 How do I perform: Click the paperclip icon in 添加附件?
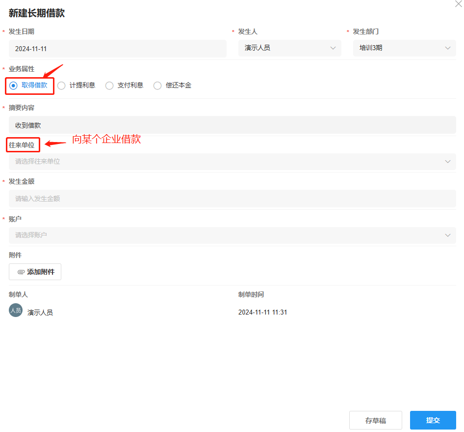point(21,272)
